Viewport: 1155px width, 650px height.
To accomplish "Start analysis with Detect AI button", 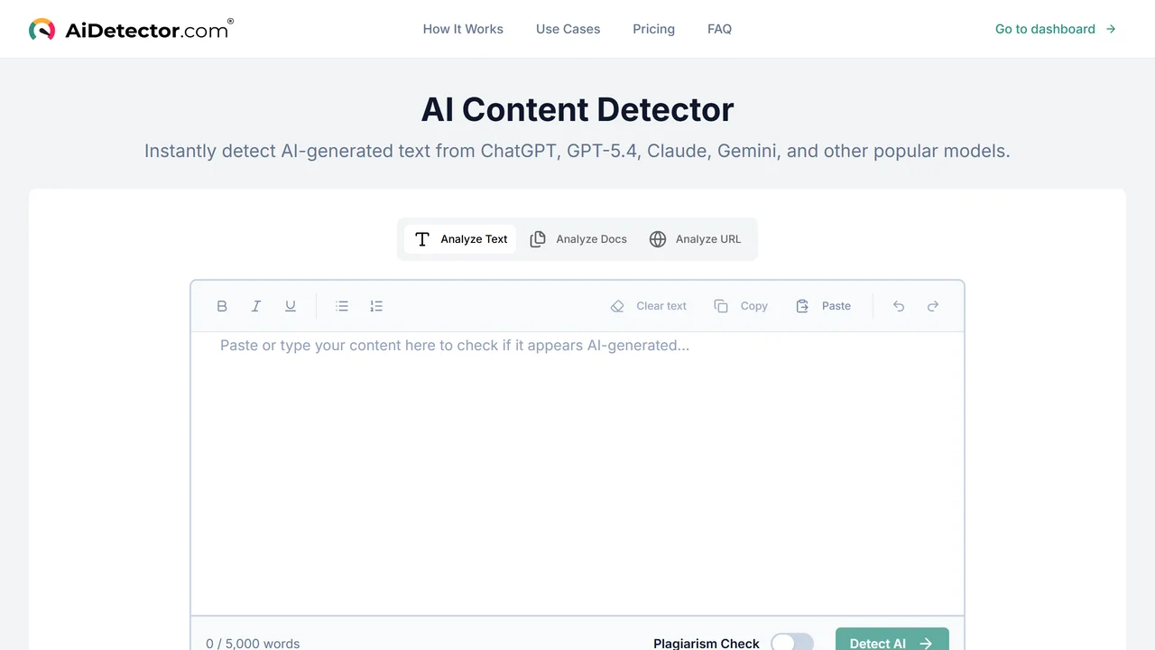I will point(892,639).
